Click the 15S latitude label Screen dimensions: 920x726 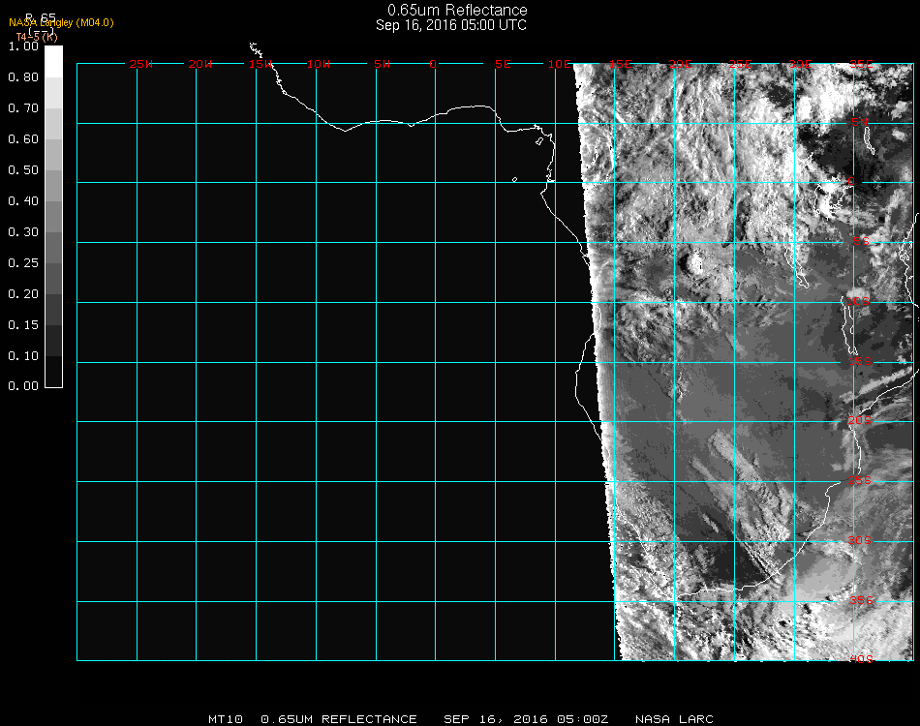(860, 362)
